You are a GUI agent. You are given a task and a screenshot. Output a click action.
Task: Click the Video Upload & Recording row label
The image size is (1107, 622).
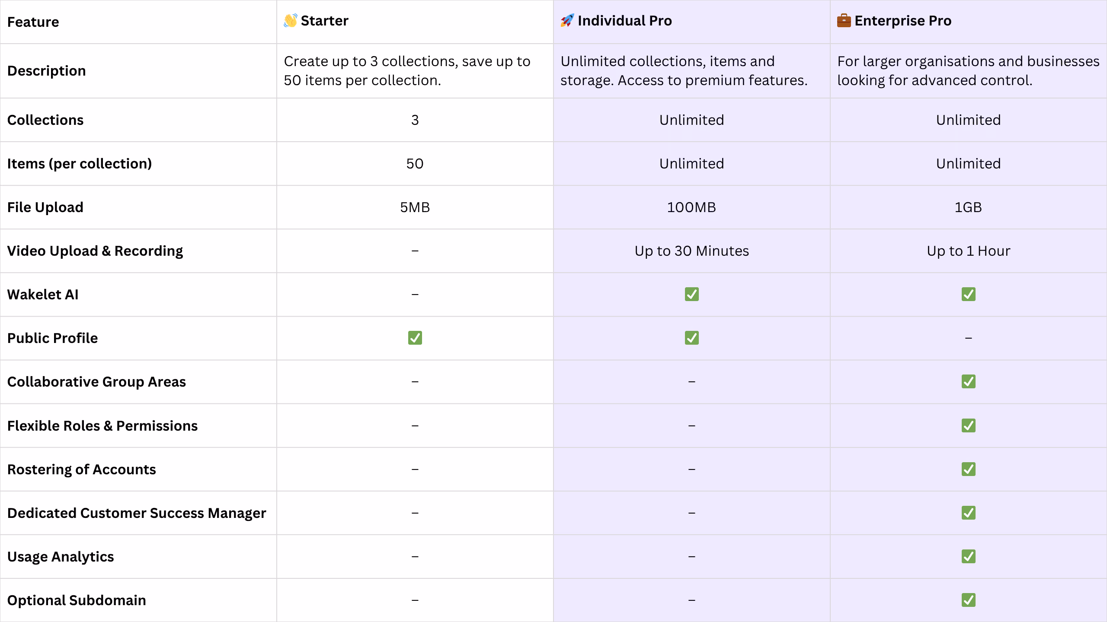(x=95, y=251)
